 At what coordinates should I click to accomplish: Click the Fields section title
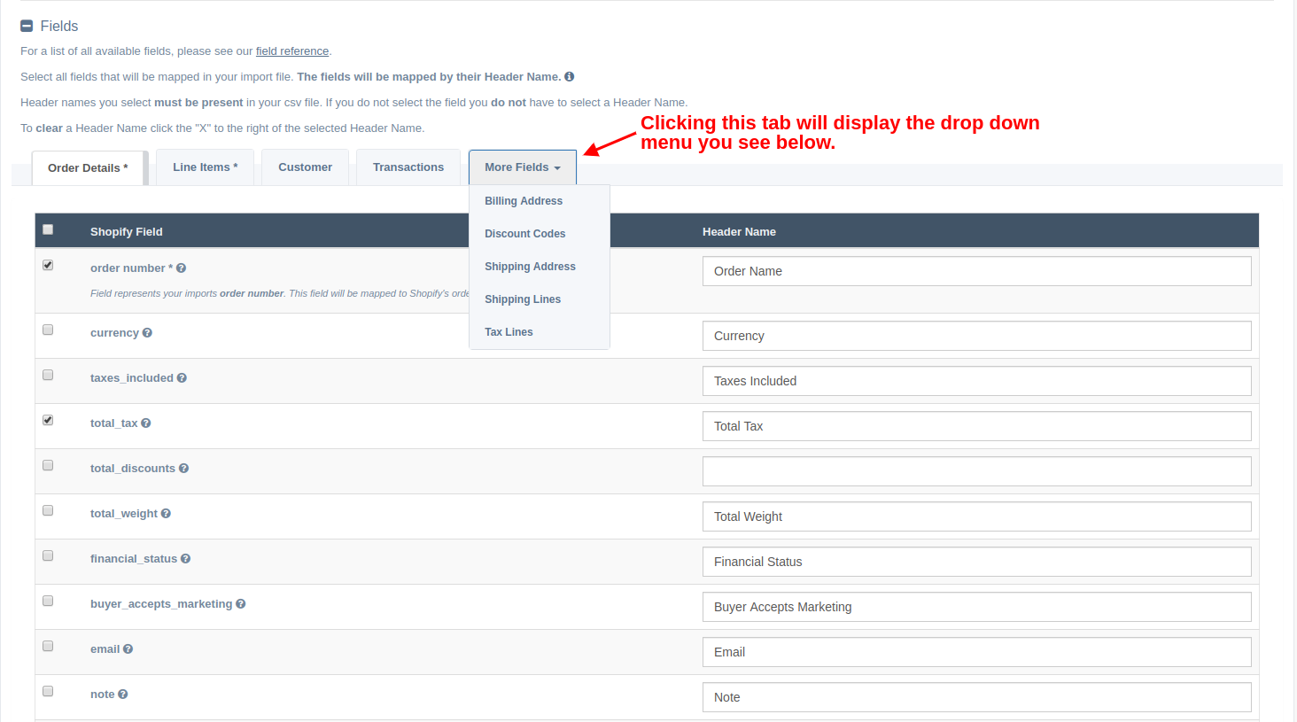pos(59,27)
